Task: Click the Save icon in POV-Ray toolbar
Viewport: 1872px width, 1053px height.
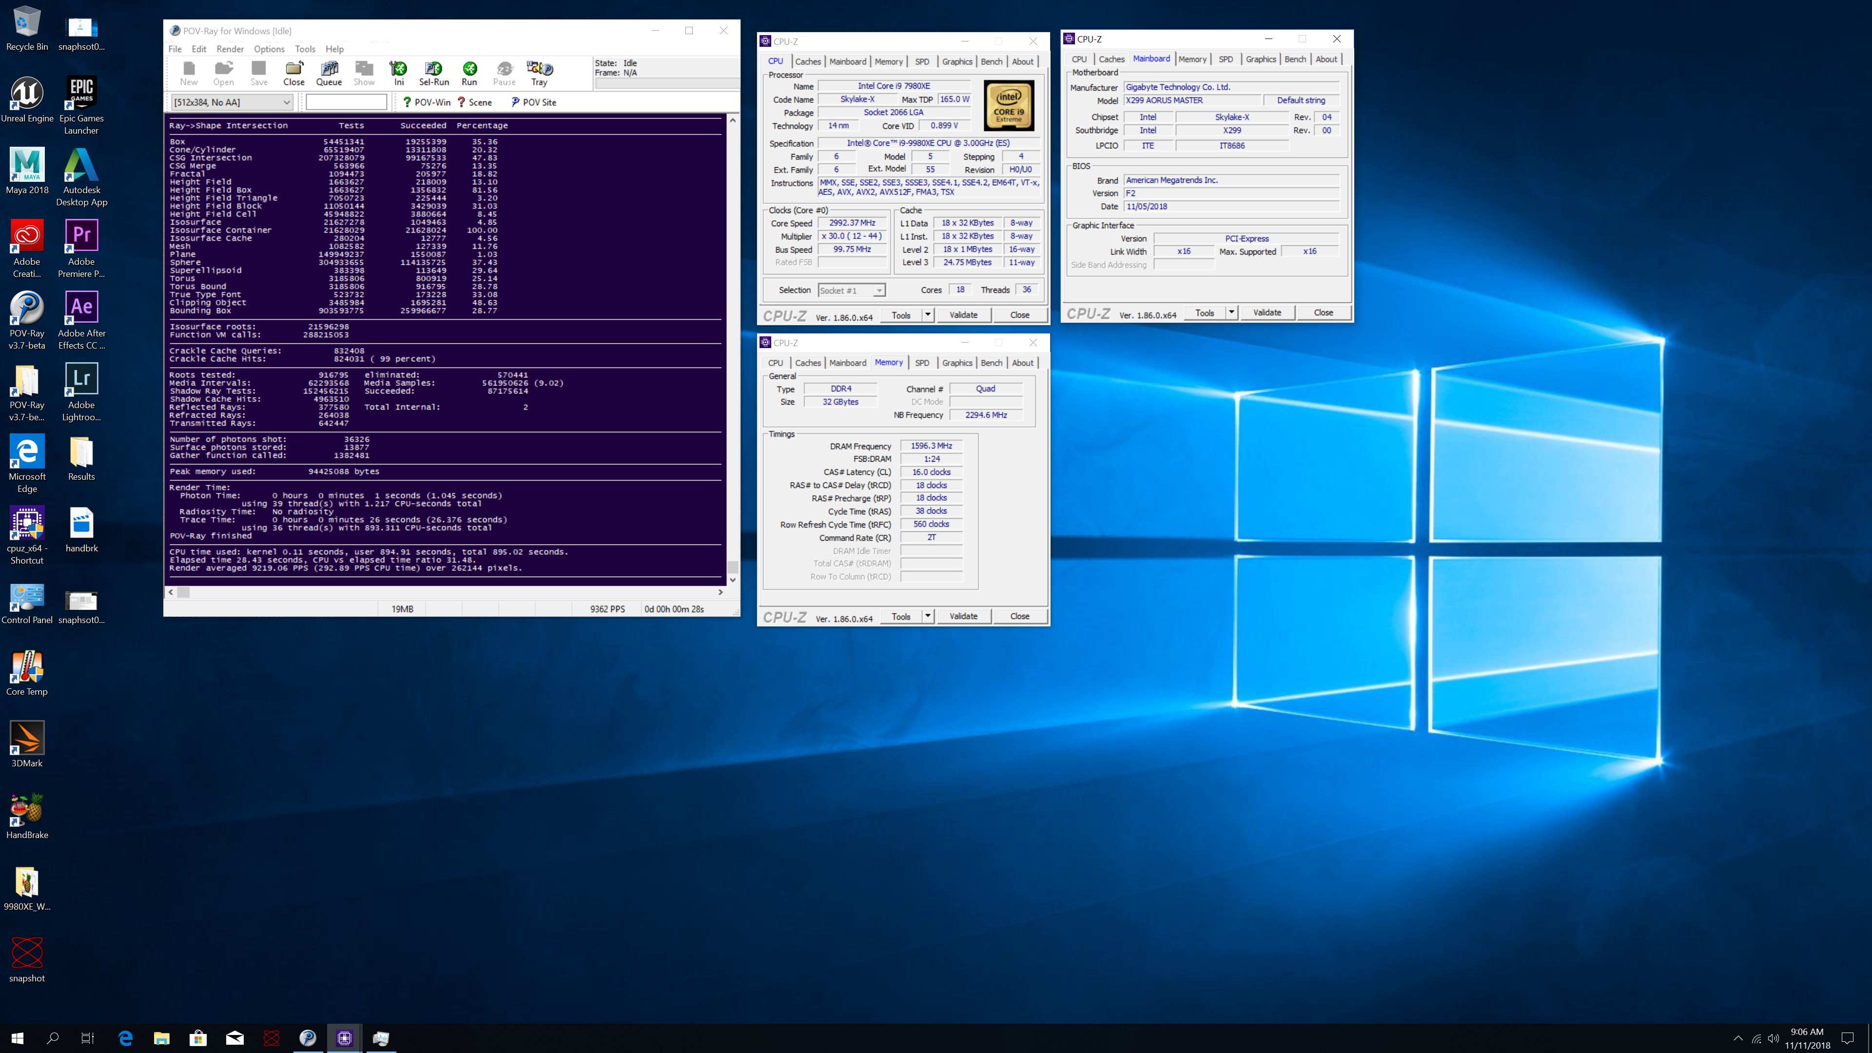Action: click(259, 74)
